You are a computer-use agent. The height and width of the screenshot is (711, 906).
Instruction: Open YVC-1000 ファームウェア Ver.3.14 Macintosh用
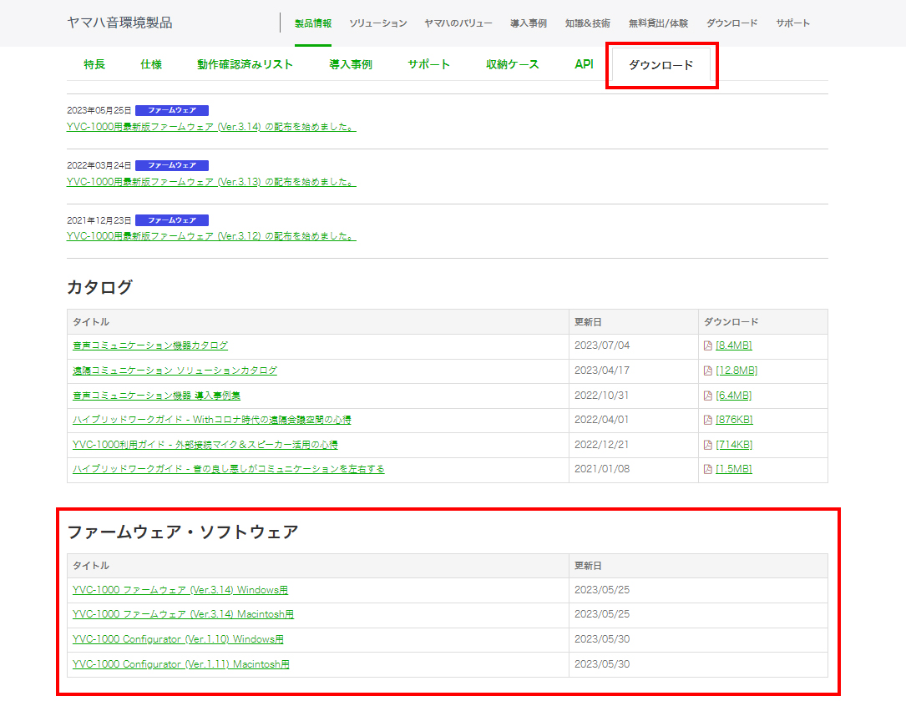pos(183,614)
